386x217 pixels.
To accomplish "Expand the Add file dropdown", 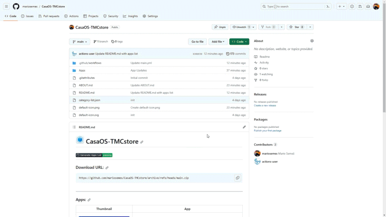I will click(x=218, y=41).
